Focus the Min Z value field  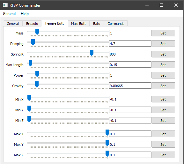tap(130, 120)
